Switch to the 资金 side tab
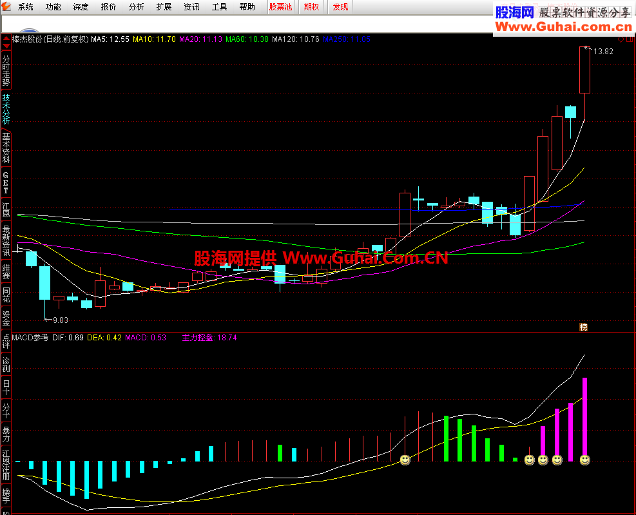The image size is (636, 515). (6, 318)
